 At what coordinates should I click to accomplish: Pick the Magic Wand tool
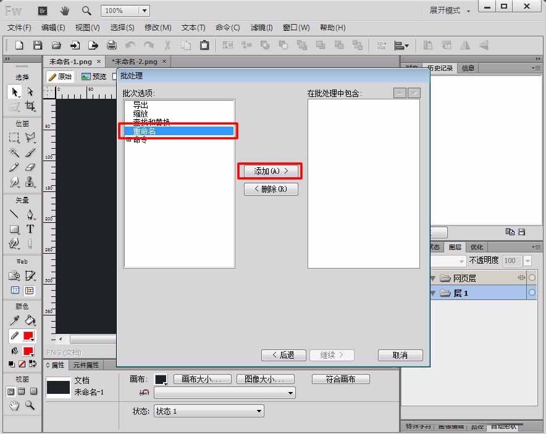(x=14, y=152)
